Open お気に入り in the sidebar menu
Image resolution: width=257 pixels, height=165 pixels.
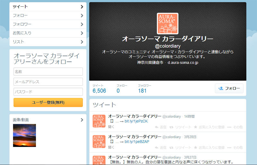48,33
